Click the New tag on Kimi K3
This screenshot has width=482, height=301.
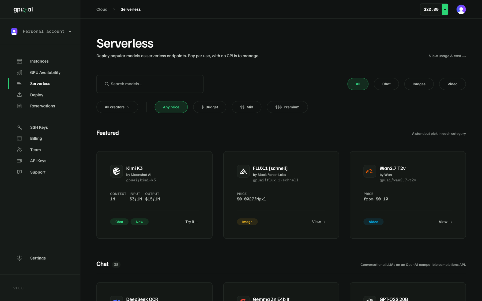tap(140, 222)
